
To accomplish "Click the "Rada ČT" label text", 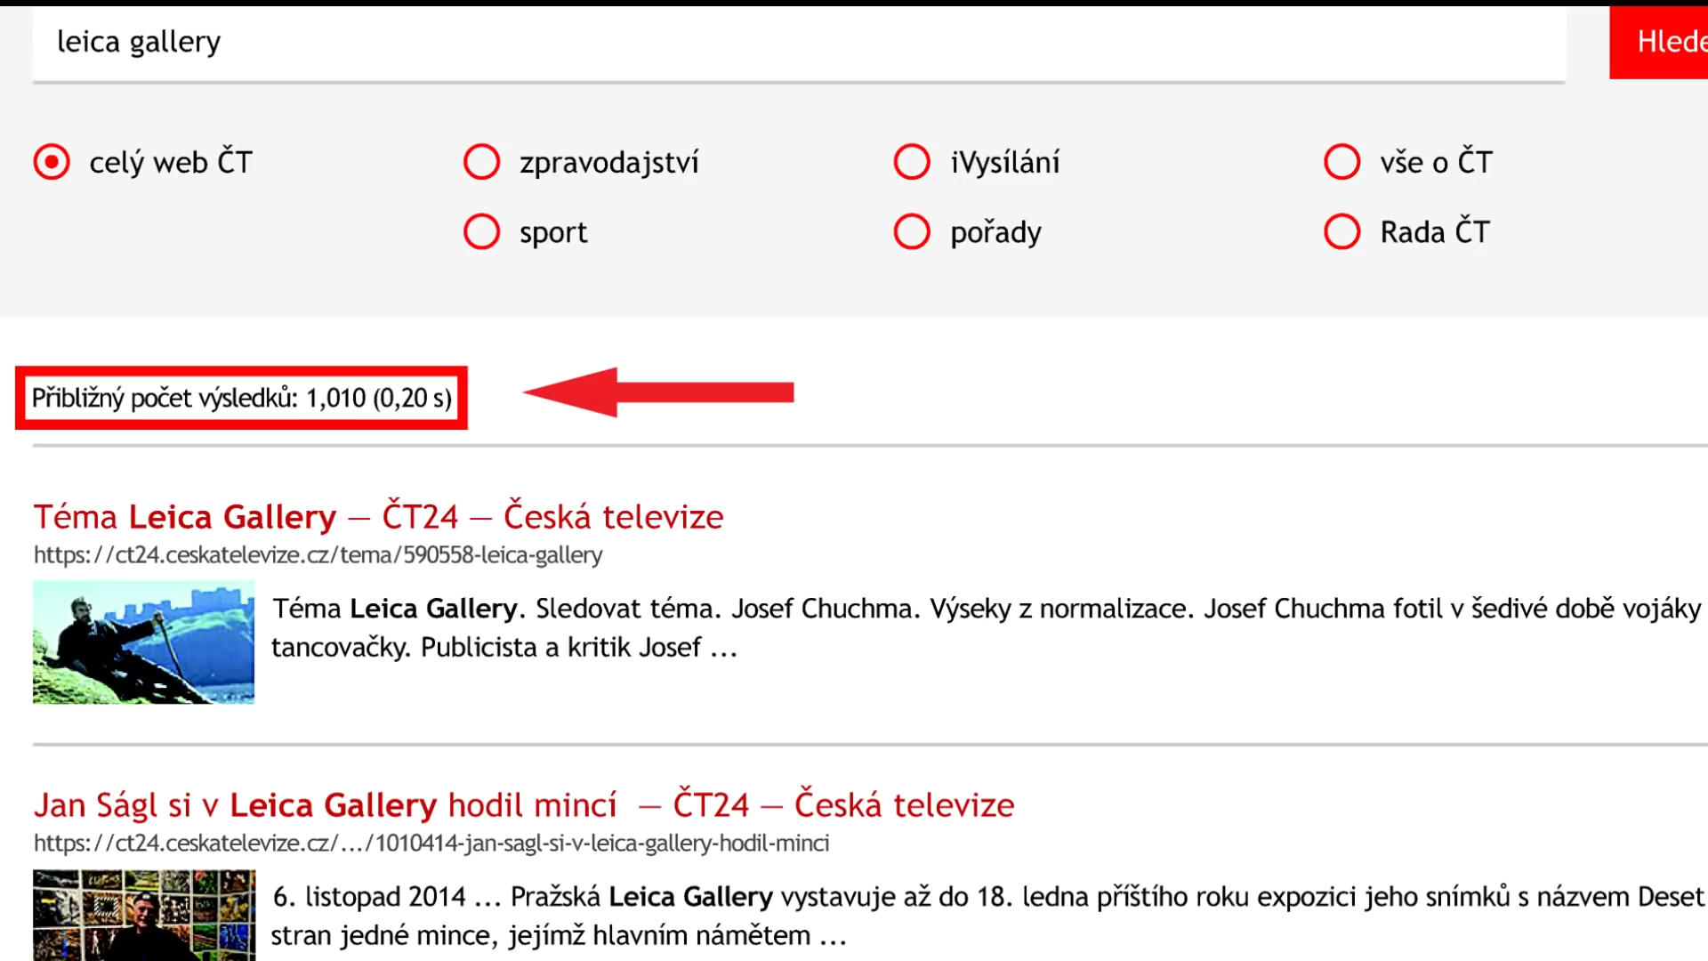I will coord(1435,232).
